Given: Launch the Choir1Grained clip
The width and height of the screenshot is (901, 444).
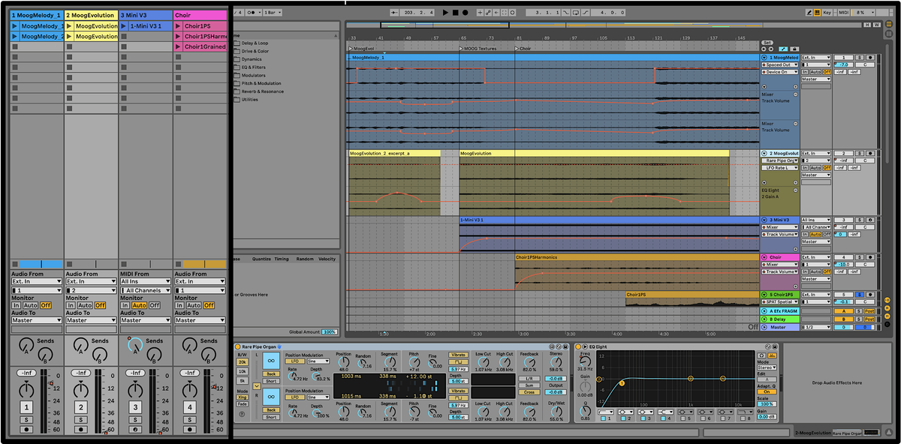Looking at the screenshot, I should (178, 46).
